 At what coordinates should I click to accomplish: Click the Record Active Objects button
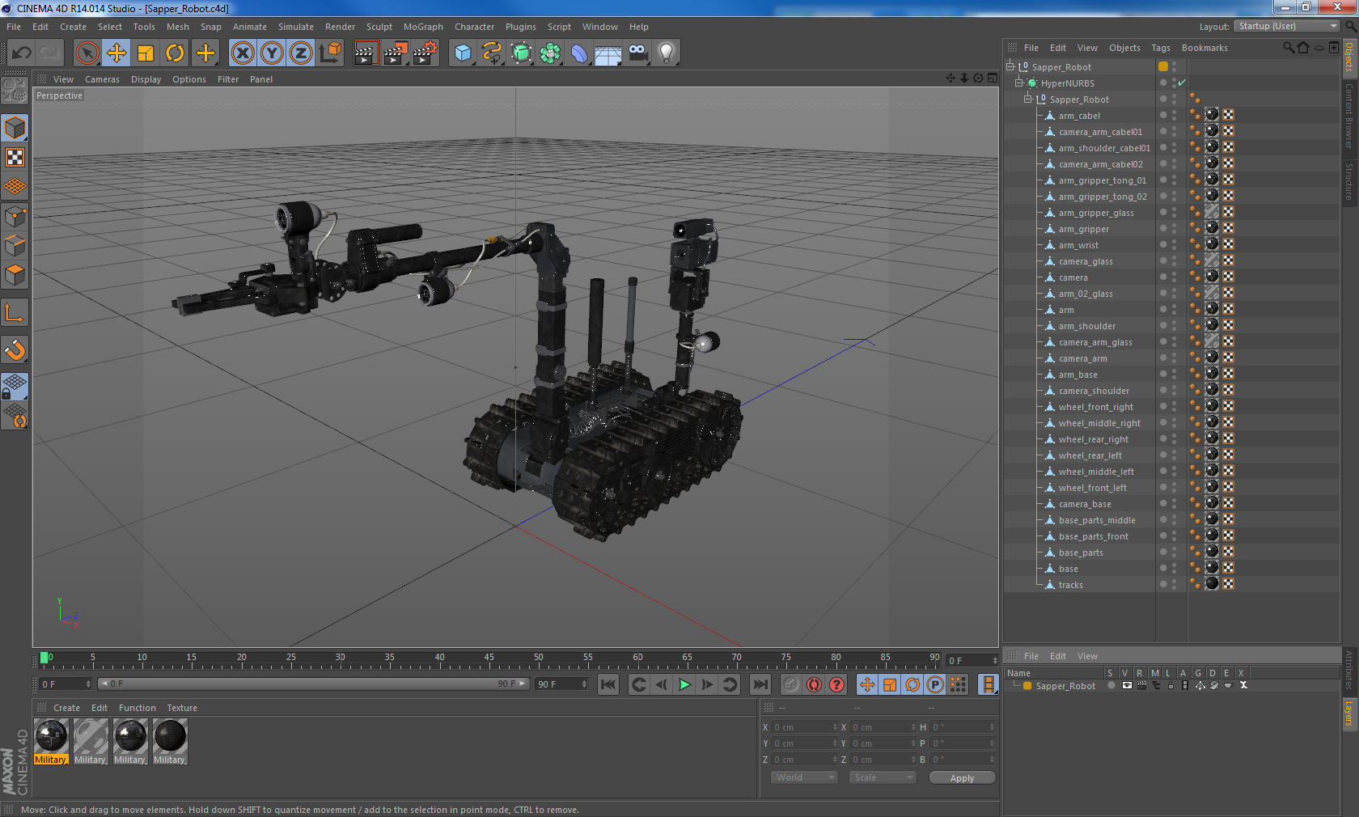click(791, 684)
